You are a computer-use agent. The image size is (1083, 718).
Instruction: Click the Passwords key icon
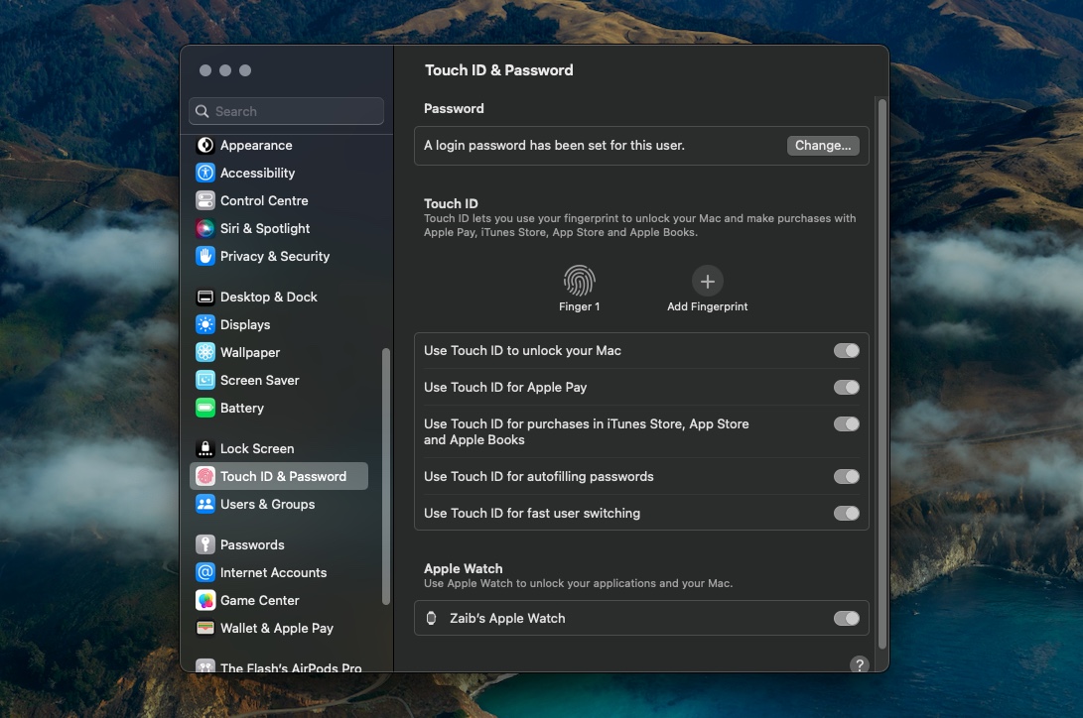(205, 544)
